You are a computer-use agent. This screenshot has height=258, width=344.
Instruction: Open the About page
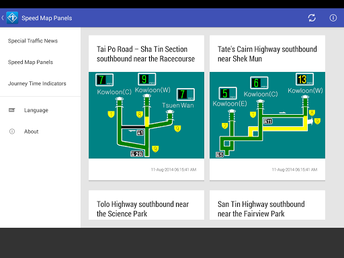tap(31, 132)
